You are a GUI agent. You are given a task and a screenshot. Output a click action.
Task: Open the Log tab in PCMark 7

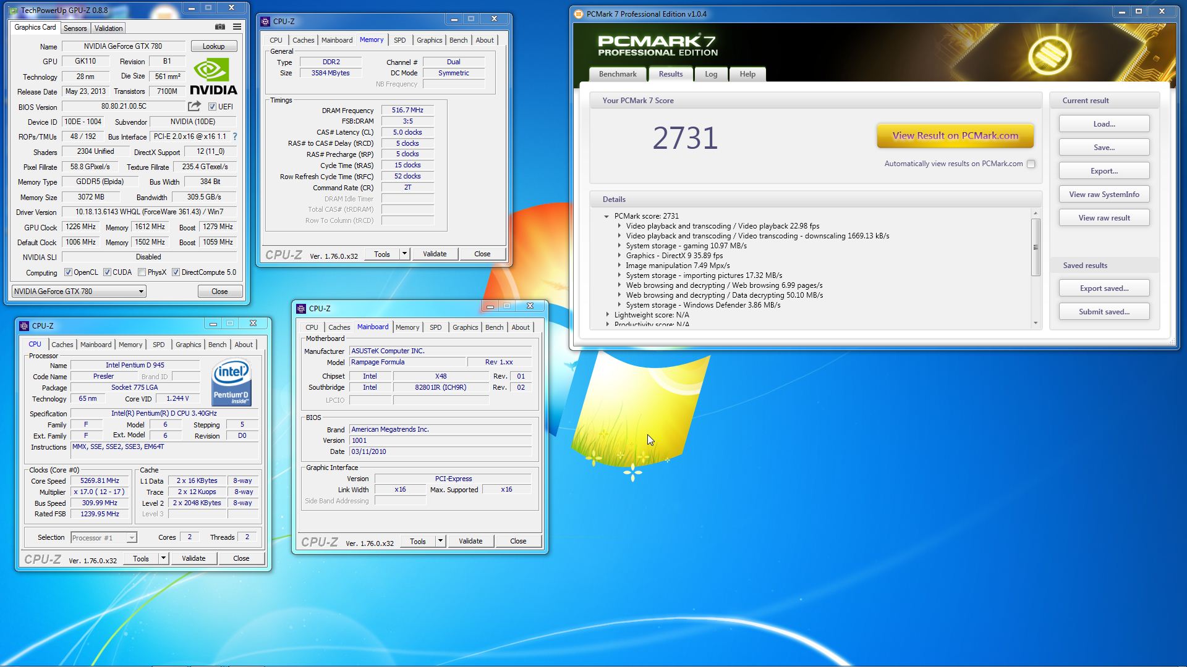pyautogui.click(x=711, y=74)
